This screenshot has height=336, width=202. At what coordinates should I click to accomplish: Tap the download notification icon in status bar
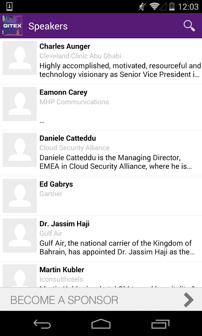pyautogui.click(x=9, y=7)
